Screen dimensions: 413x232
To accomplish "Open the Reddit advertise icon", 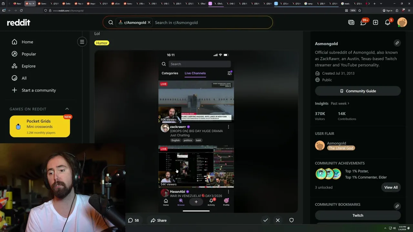I will click(x=351, y=22).
